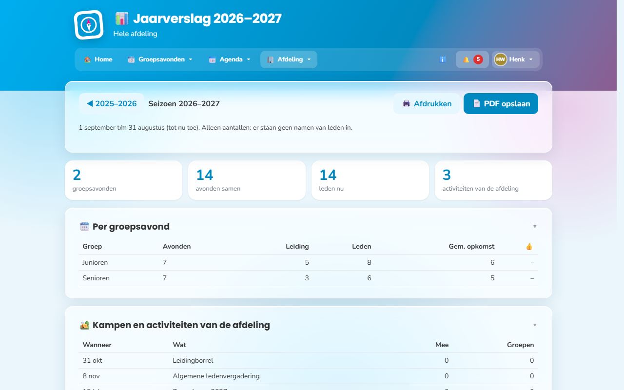Screen dimensions: 624x390
Task: Collapse the Per groepsavond section
Action: pyautogui.click(x=535, y=227)
